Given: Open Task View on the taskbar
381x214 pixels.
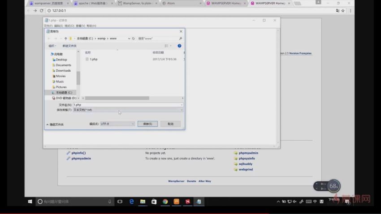Looking at the screenshot, I should click(120, 201).
